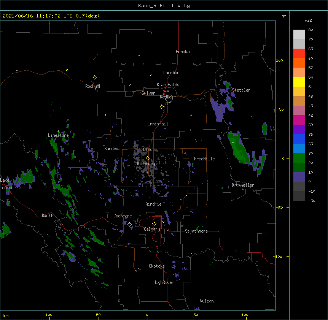Click the Vulcan town label
Image resolution: width=328 pixels, height=320 pixels.
point(207,301)
